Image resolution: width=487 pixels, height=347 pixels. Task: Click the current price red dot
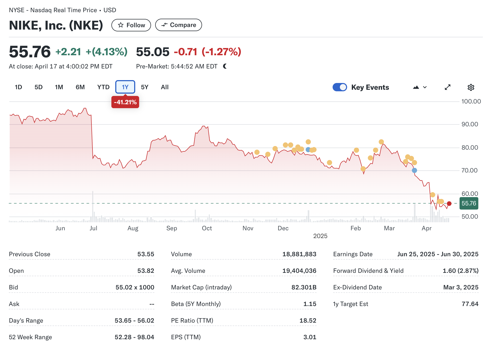click(x=449, y=204)
